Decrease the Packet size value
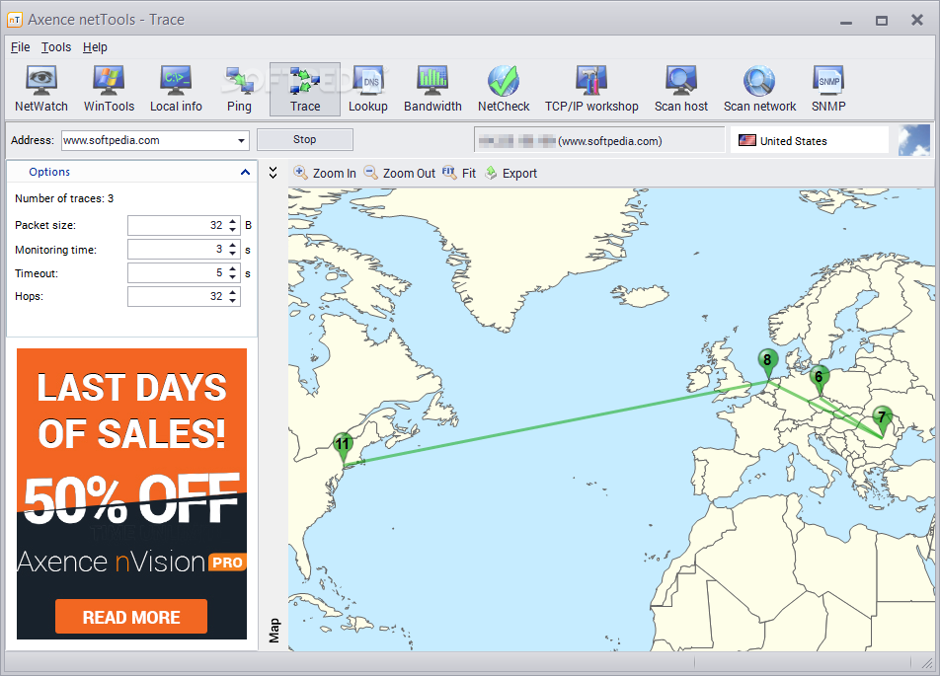940x676 pixels. 233,230
